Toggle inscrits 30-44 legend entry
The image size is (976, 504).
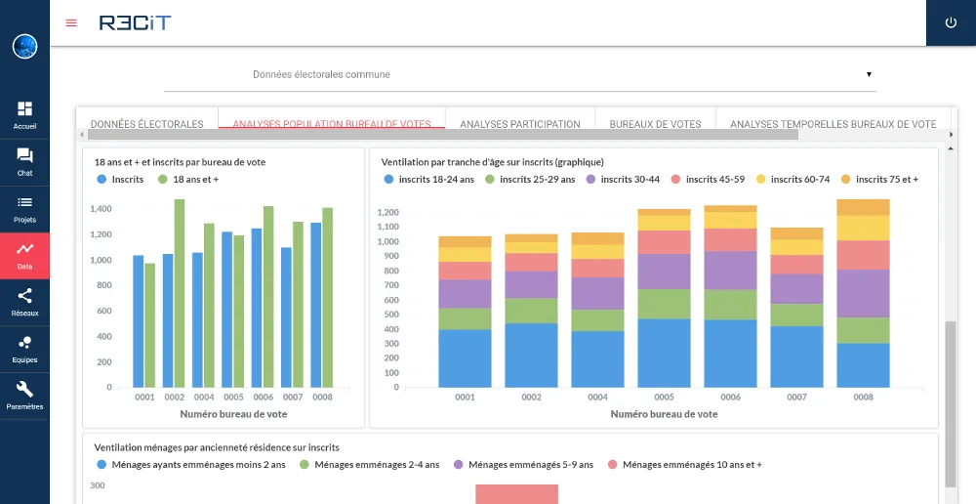coord(624,180)
